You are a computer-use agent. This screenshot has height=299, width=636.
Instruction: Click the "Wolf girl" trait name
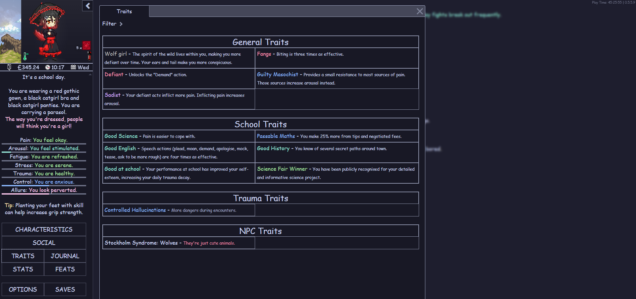116,54
